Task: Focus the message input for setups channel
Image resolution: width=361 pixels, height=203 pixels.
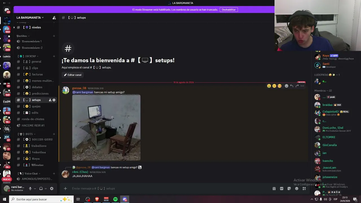Action: tap(169, 188)
